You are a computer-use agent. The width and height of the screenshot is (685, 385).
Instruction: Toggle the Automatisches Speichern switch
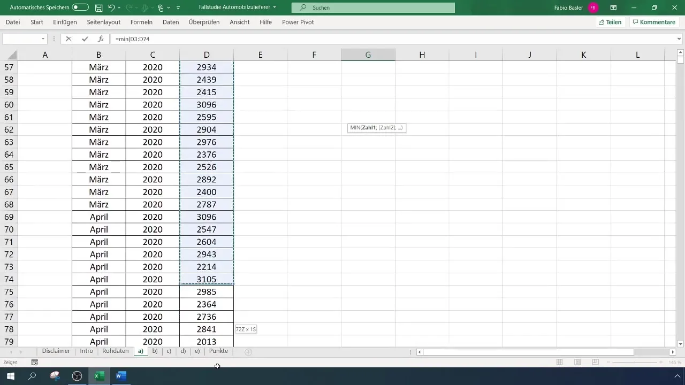pyautogui.click(x=80, y=7)
